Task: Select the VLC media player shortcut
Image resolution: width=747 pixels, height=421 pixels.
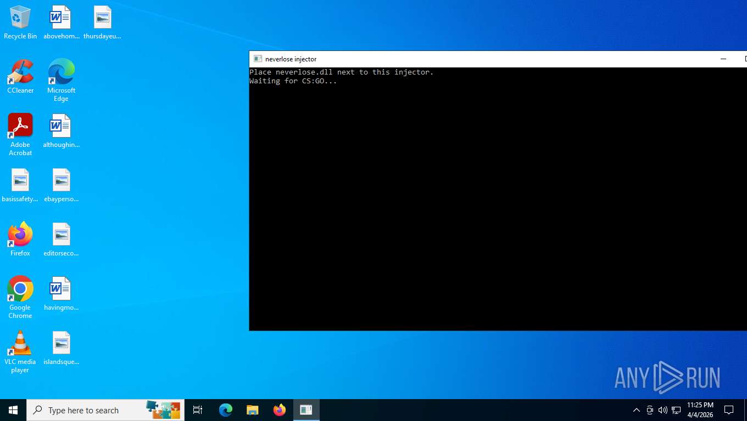Action: (x=20, y=352)
